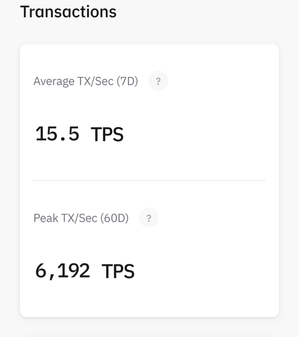The width and height of the screenshot is (299, 337).
Task: Click question mark next to Peak TX/Sec (60D)
Action: click(x=149, y=218)
